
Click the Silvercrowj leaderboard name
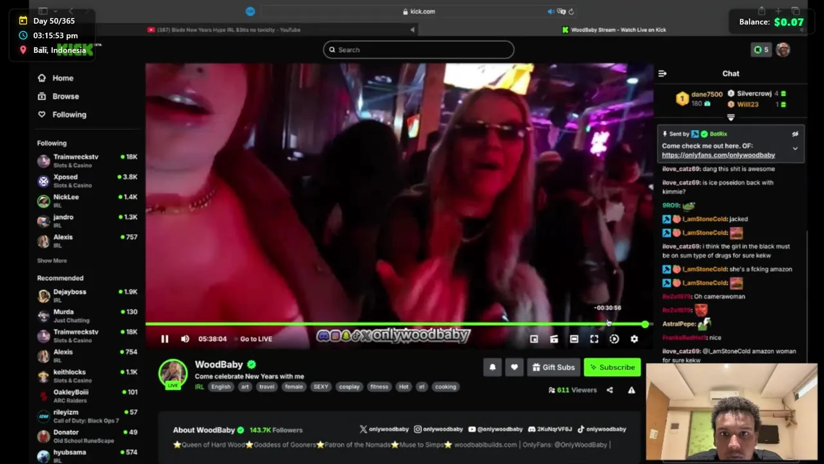tap(754, 93)
